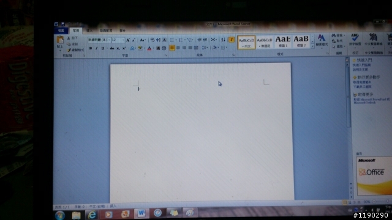Click the Cut (剪下) command
The width and height of the screenshot is (392, 220).
[x=72, y=38]
